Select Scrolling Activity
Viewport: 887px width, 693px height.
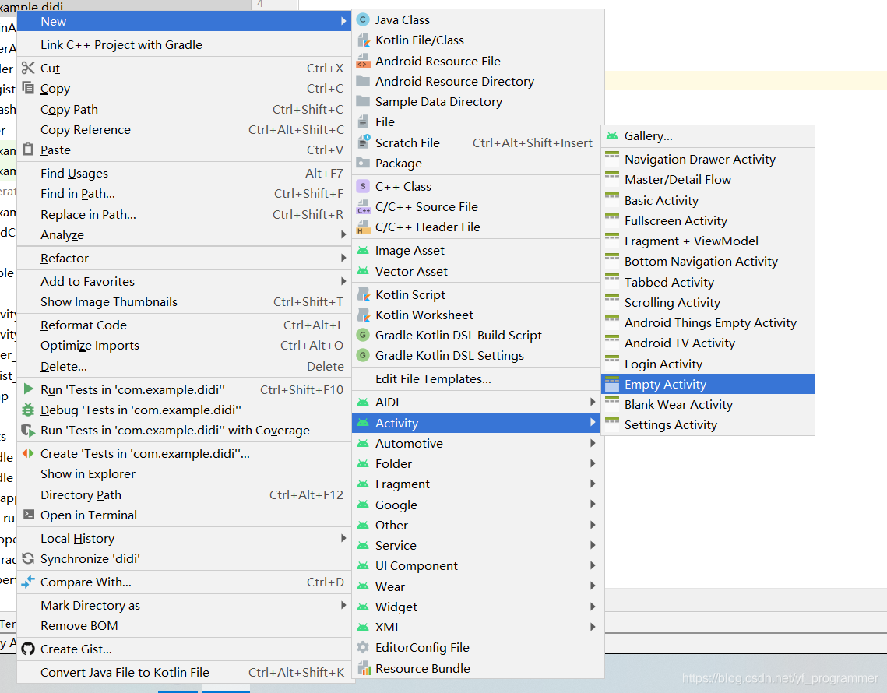click(708, 302)
